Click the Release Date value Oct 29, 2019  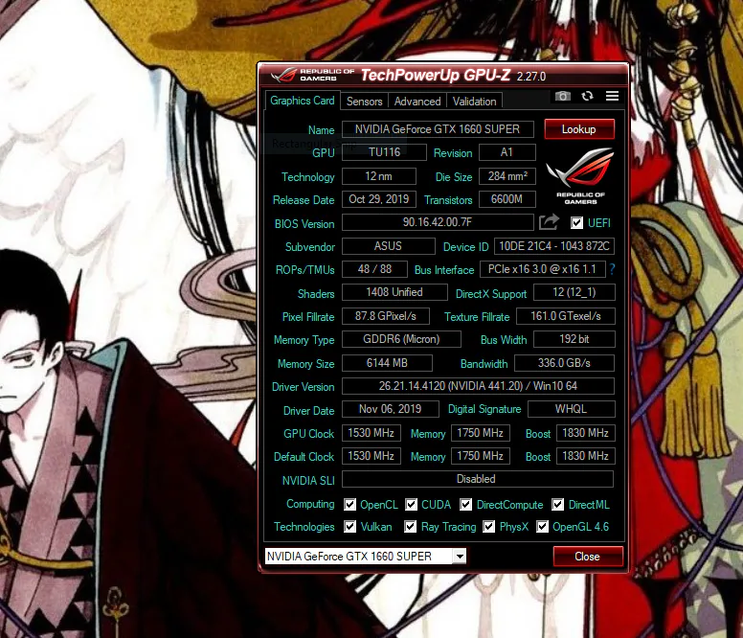(x=378, y=199)
